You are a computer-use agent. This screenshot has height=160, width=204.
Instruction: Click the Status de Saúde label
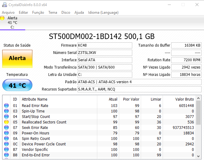coord(17,45)
